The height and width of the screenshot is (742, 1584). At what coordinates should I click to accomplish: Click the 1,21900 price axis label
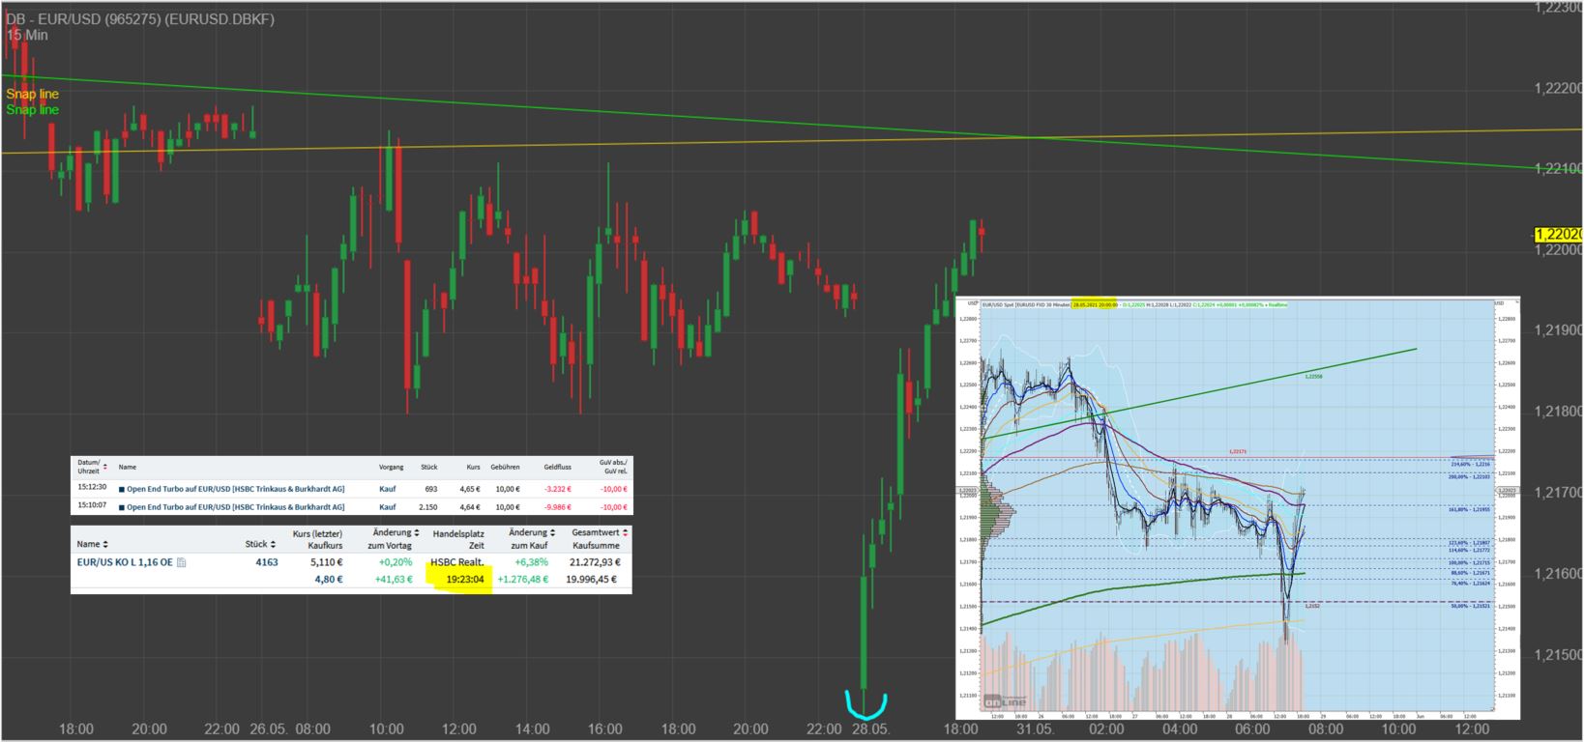tap(1558, 330)
